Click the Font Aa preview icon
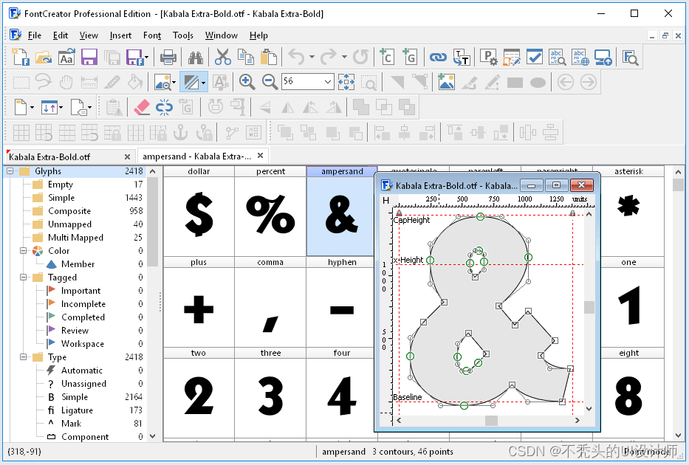This screenshot has height=465, width=689. [x=66, y=57]
